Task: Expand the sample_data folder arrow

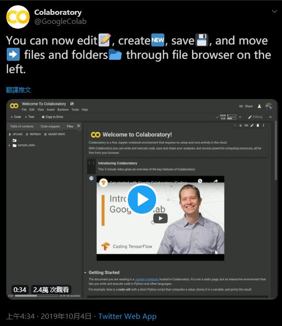Action: click(10, 145)
